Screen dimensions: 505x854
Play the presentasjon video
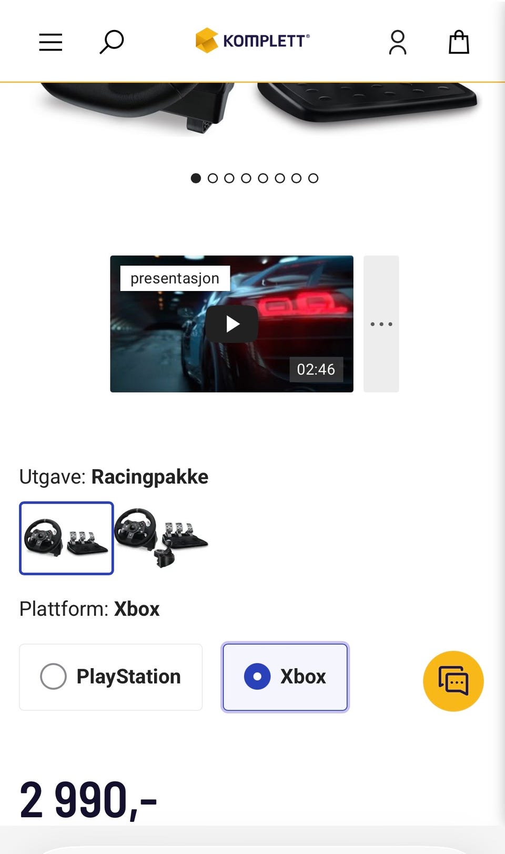click(x=231, y=324)
